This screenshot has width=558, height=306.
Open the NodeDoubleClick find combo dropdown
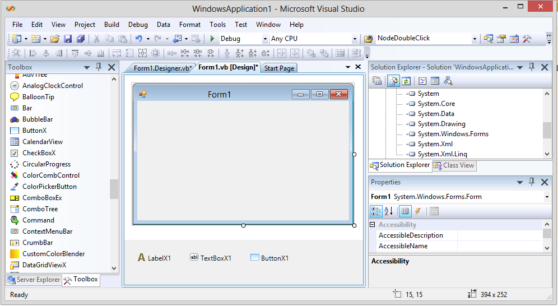coord(475,39)
